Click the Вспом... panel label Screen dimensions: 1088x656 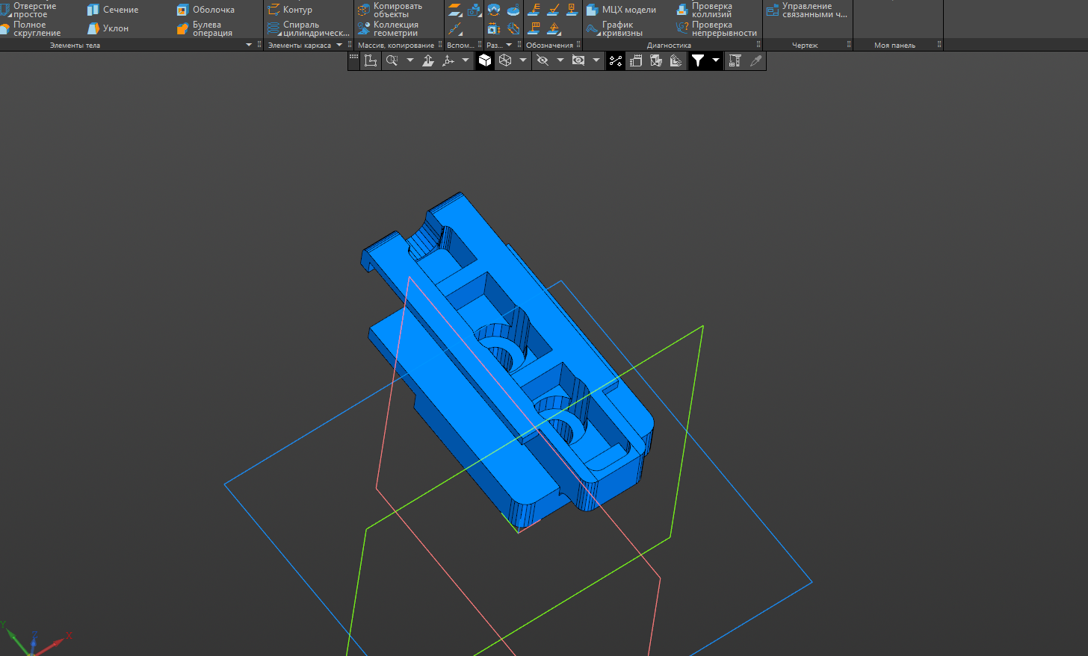click(x=460, y=45)
